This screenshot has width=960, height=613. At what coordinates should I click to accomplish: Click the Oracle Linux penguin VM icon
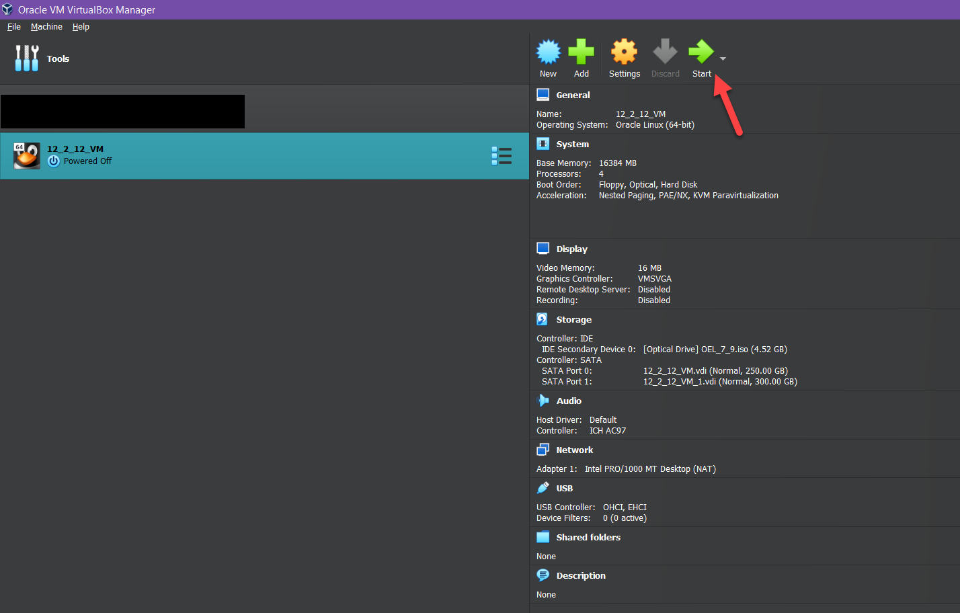tap(27, 156)
